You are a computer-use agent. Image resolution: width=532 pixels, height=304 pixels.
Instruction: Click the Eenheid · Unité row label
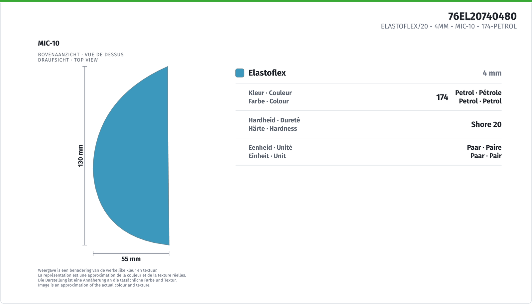(x=270, y=147)
